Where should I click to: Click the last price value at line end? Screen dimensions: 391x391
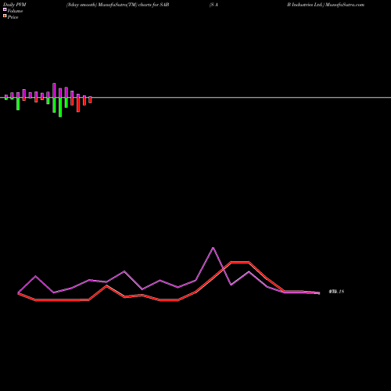click(x=336, y=292)
